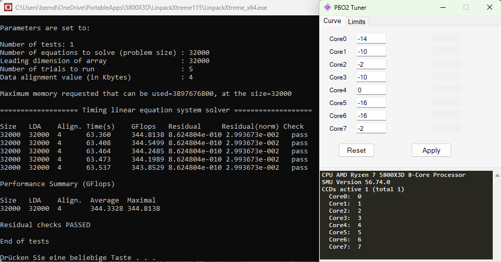Click the Reset button
Screen dimensions: 501x262
click(x=356, y=150)
